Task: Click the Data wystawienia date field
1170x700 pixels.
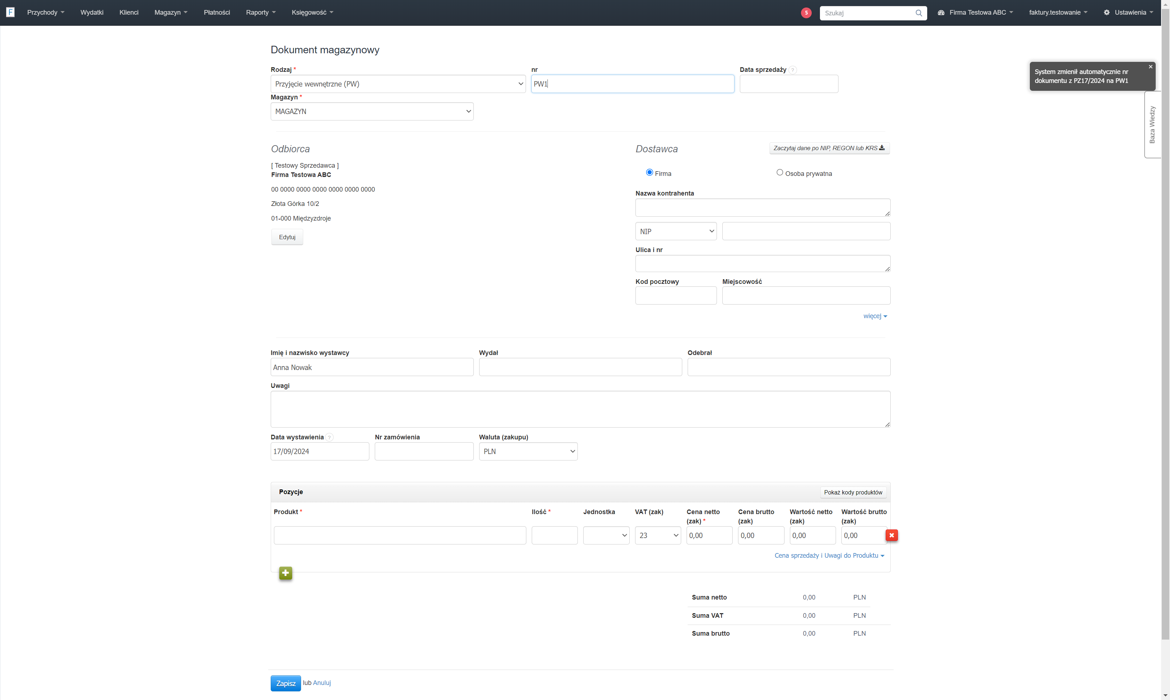Action: 320,452
